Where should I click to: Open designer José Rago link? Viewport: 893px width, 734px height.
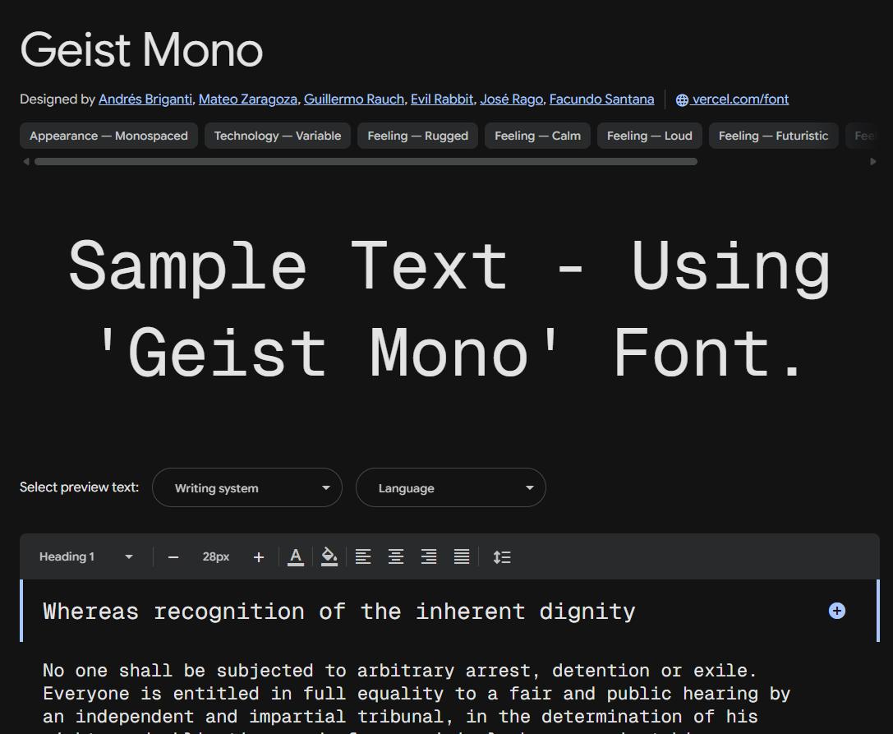pyautogui.click(x=512, y=99)
